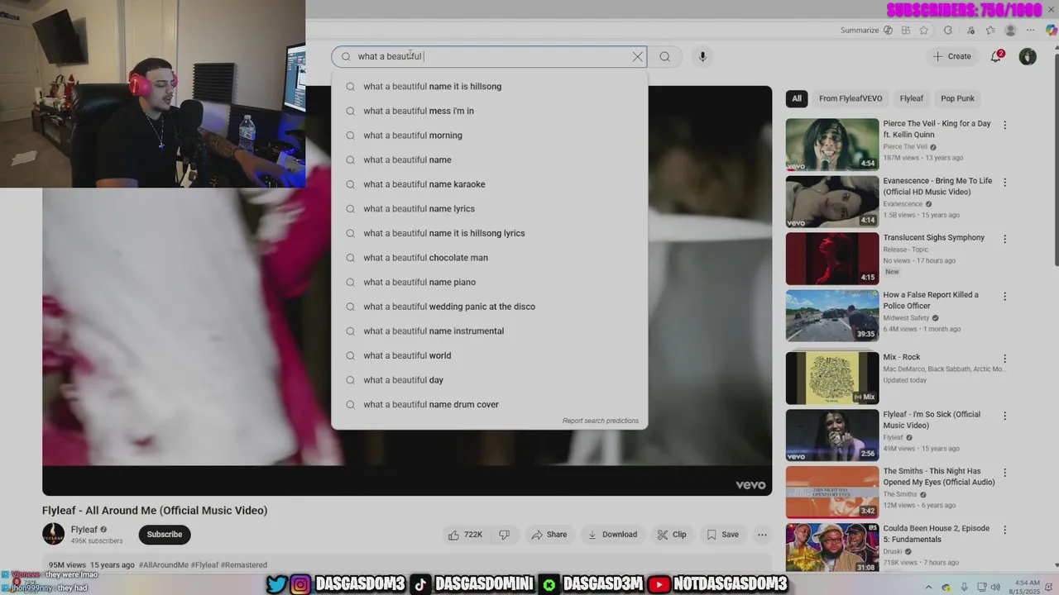Choose suggestion 'what a beautiful world'
Viewport: 1059px width, 595px height.
489,355
